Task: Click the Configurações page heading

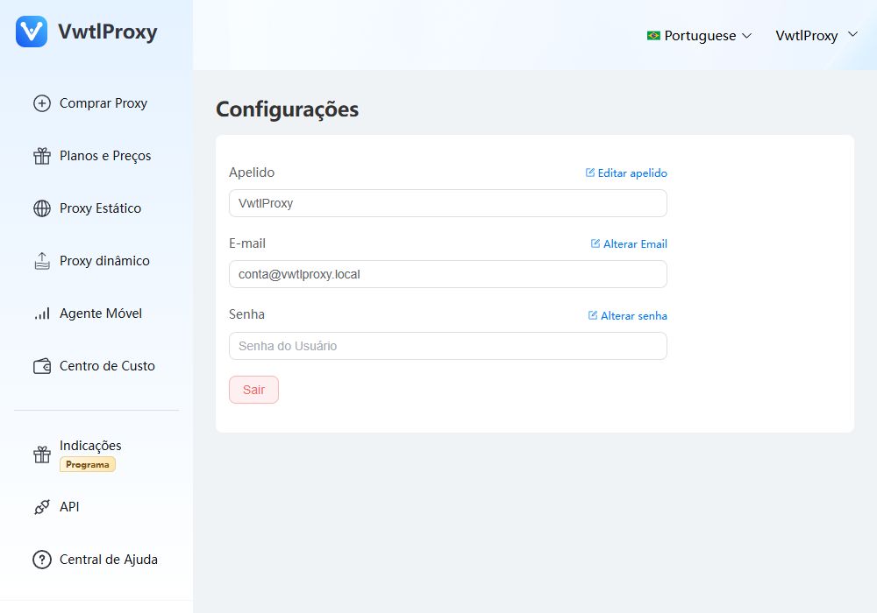Action: click(288, 109)
